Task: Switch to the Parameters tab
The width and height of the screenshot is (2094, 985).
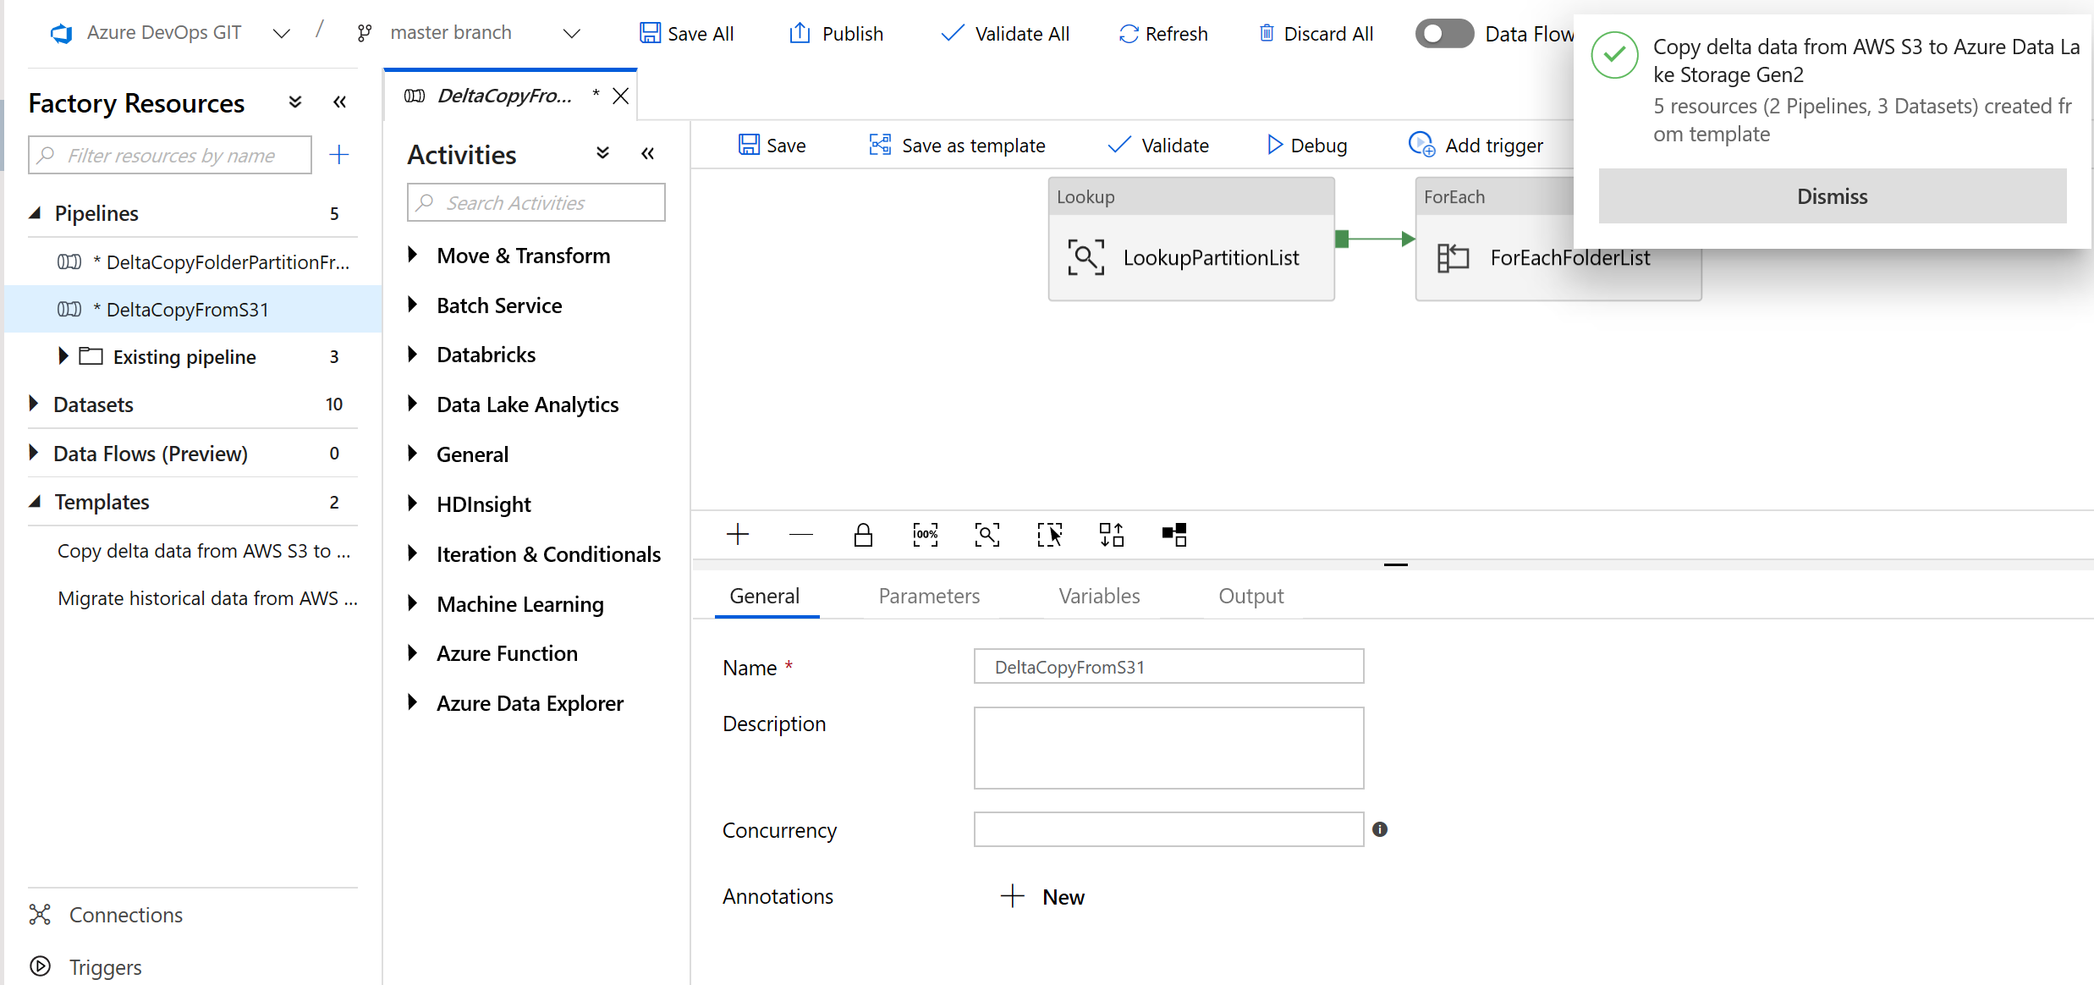Action: [x=930, y=595]
